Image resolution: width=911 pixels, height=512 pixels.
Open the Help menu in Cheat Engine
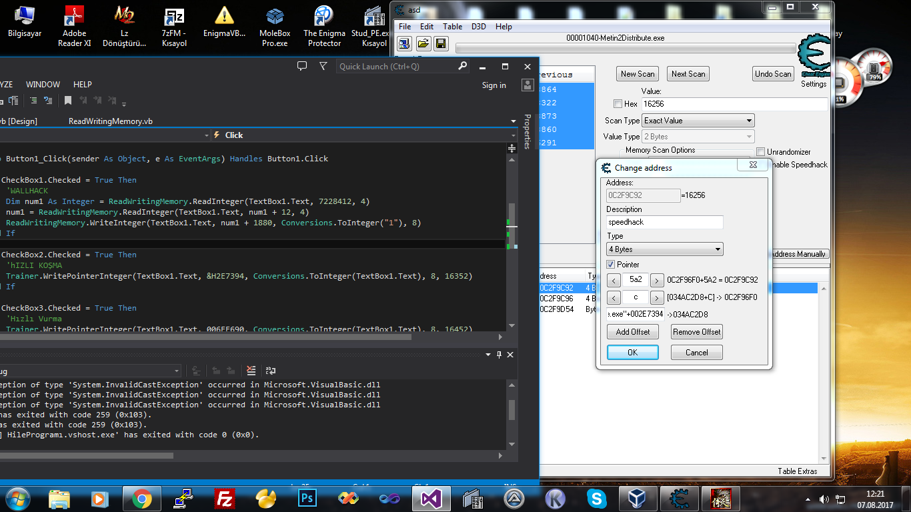[x=504, y=27]
